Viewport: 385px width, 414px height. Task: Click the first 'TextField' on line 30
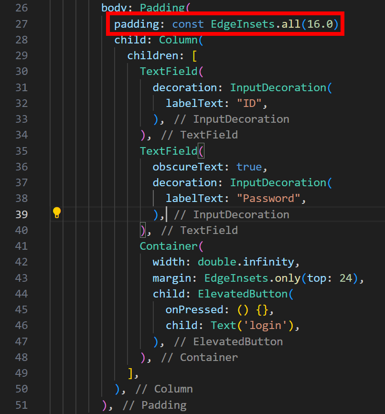(x=169, y=72)
